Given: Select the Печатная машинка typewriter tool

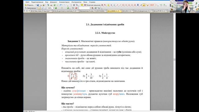Looking at the screenshot, I should [92, 5].
